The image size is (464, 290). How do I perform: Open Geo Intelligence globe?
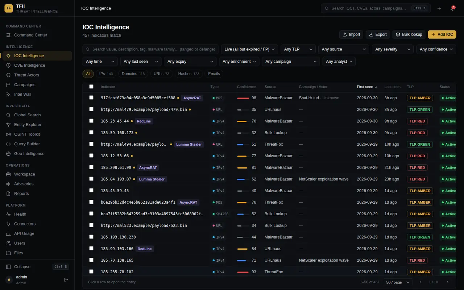pos(37,154)
